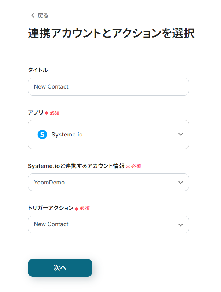Click the red asterisk beside アプリ
The width and height of the screenshot is (221, 292).
click(x=47, y=113)
